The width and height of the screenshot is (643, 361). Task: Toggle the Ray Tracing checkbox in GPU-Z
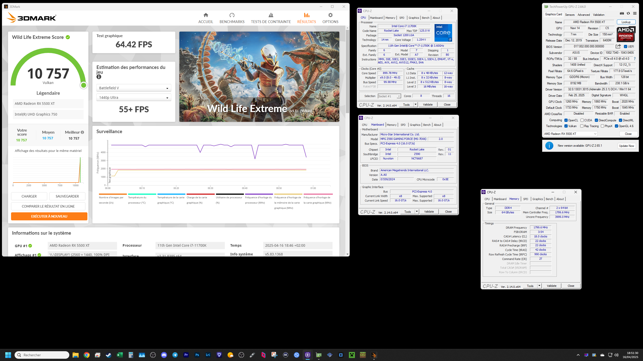[582, 126]
